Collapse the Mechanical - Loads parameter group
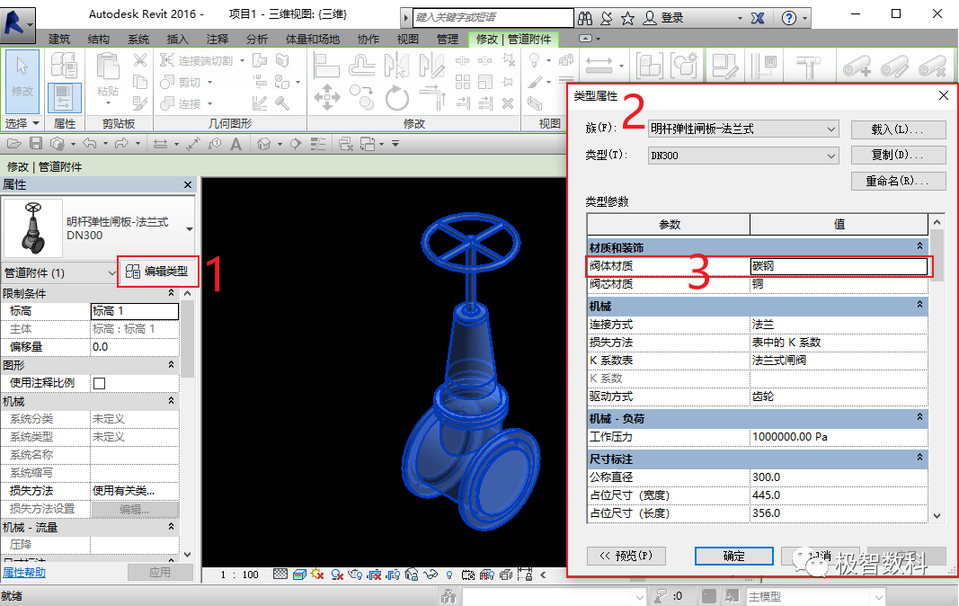The image size is (959, 606). pos(919,417)
